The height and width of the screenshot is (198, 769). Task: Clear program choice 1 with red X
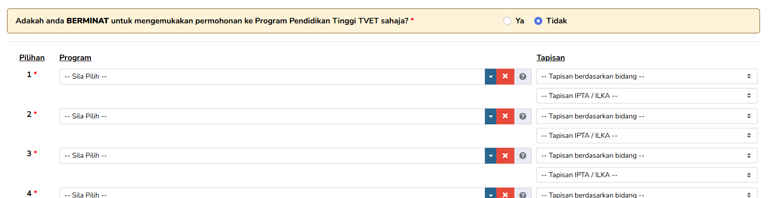pyautogui.click(x=505, y=77)
